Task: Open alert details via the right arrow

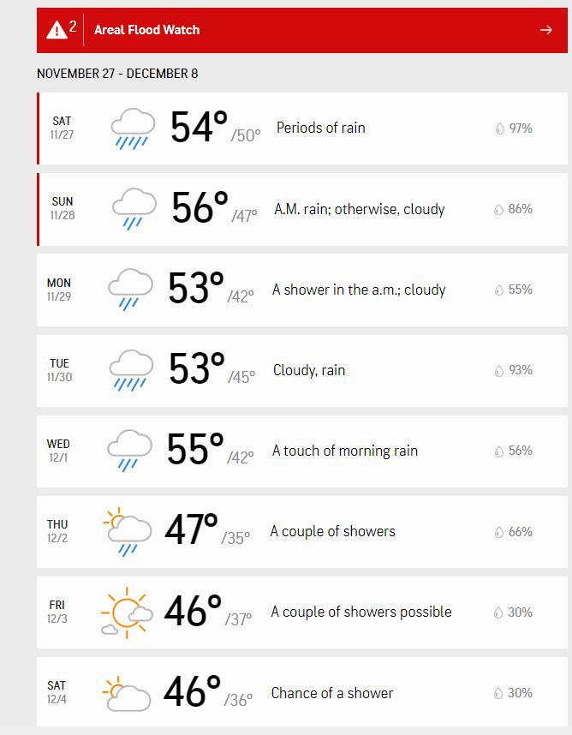Action: click(545, 30)
